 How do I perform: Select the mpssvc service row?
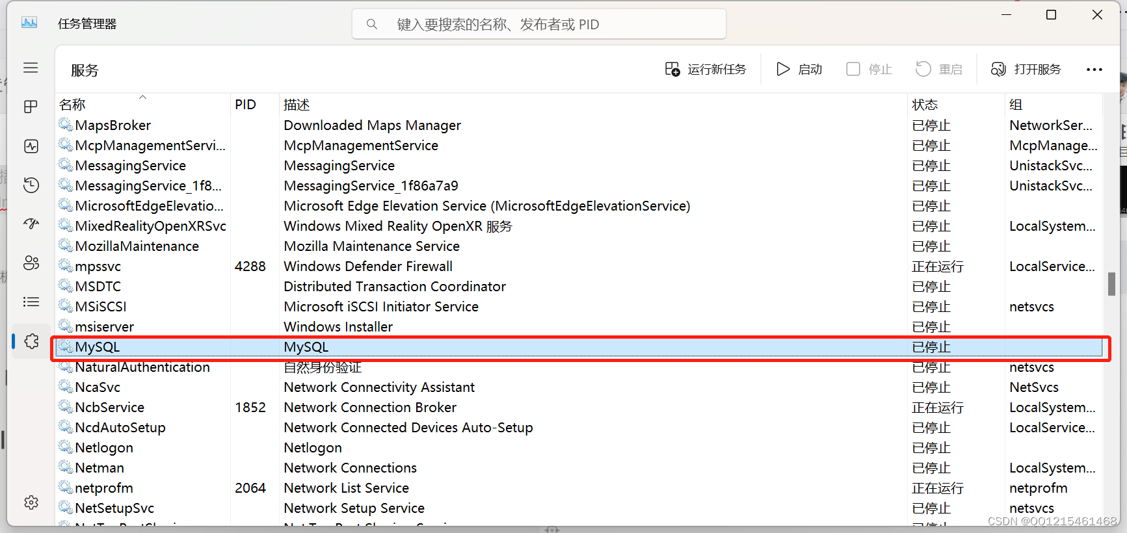tap(579, 266)
